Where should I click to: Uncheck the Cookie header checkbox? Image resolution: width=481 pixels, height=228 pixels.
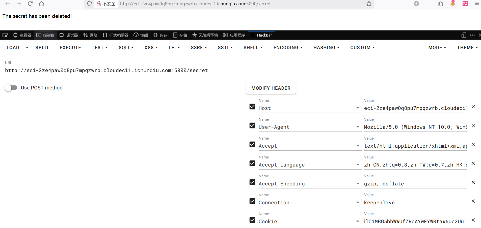pyautogui.click(x=252, y=220)
